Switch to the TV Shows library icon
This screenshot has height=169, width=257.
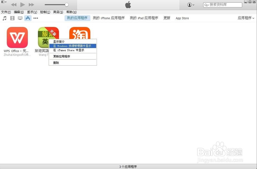20,18
